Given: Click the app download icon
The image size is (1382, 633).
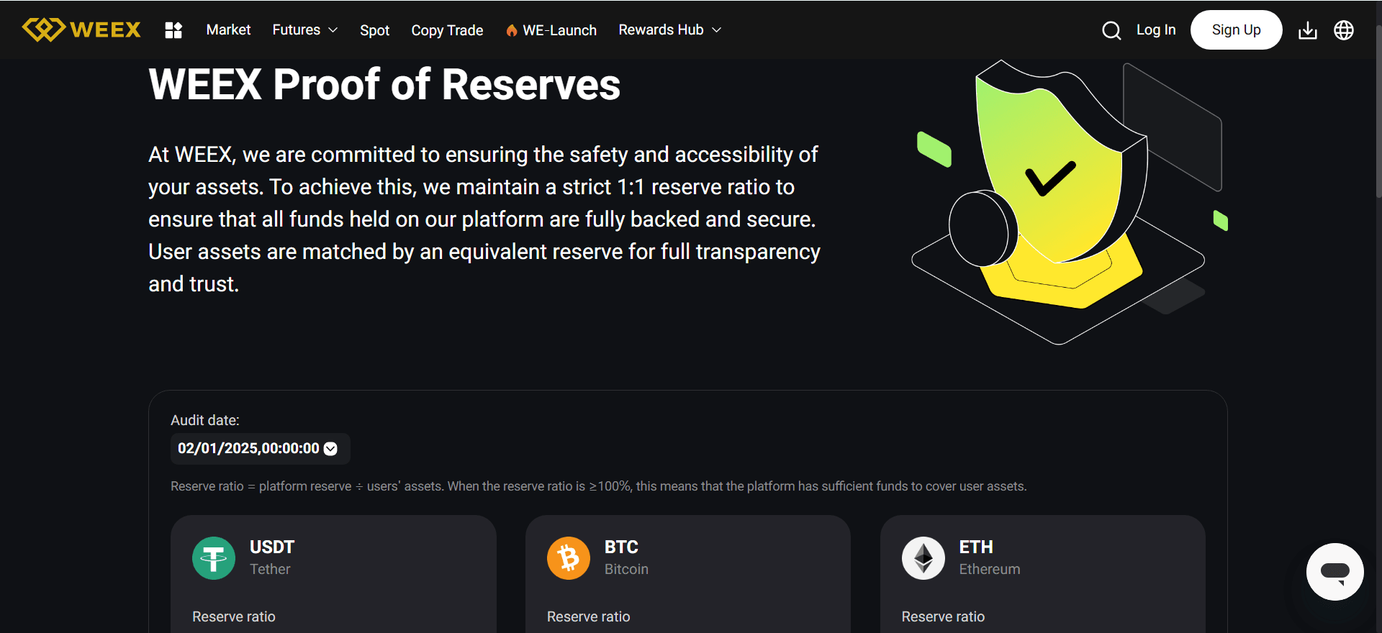Looking at the screenshot, I should tap(1308, 30).
